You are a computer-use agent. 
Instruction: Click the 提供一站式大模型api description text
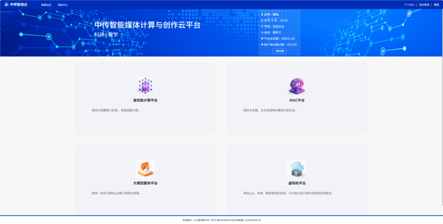(x=116, y=193)
